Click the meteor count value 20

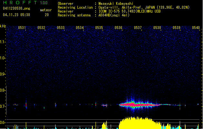47,15
